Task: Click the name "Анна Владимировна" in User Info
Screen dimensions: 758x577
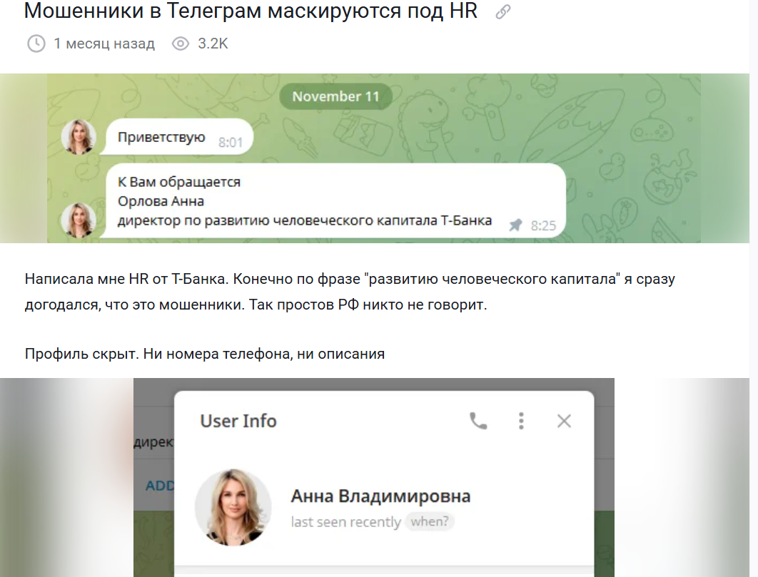Action: [x=380, y=496]
